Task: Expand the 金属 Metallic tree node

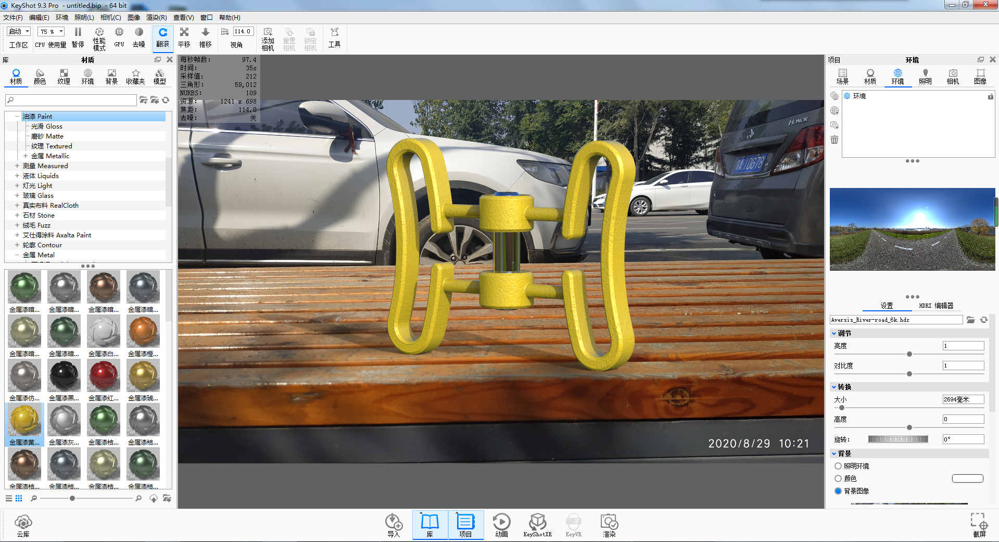Action: coord(26,156)
